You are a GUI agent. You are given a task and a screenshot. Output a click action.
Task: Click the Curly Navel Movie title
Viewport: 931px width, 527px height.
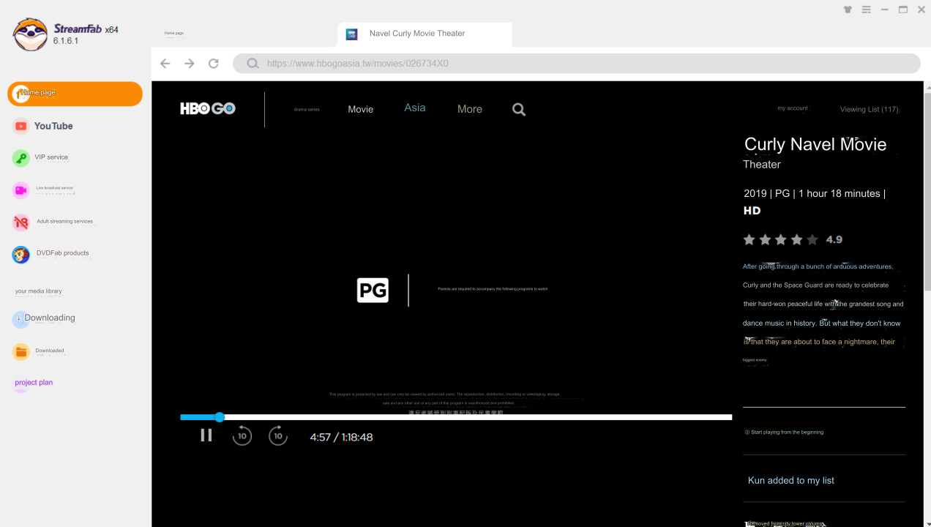point(815,144)
